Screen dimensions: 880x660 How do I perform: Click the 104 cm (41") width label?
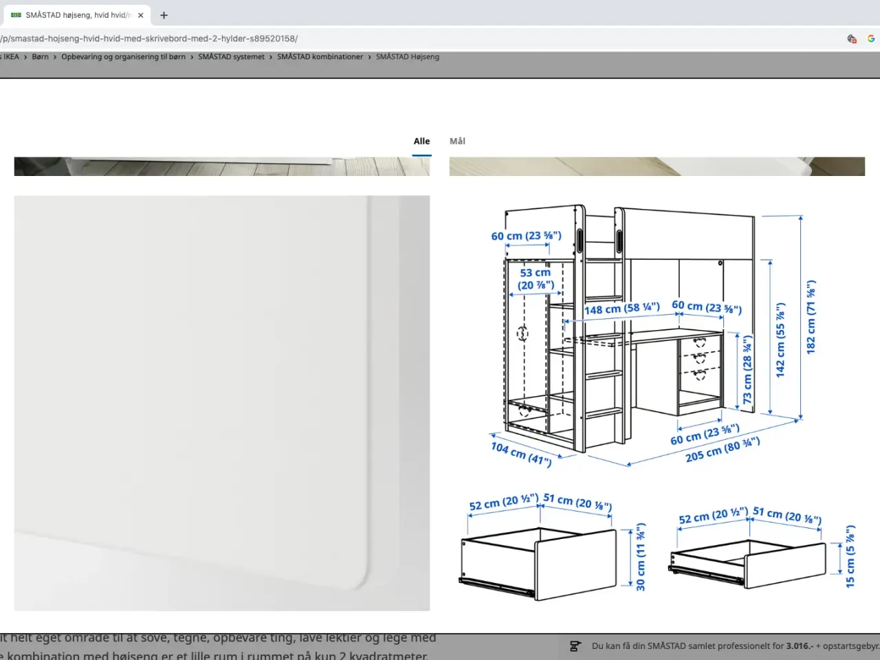click(x=521, y=454)
